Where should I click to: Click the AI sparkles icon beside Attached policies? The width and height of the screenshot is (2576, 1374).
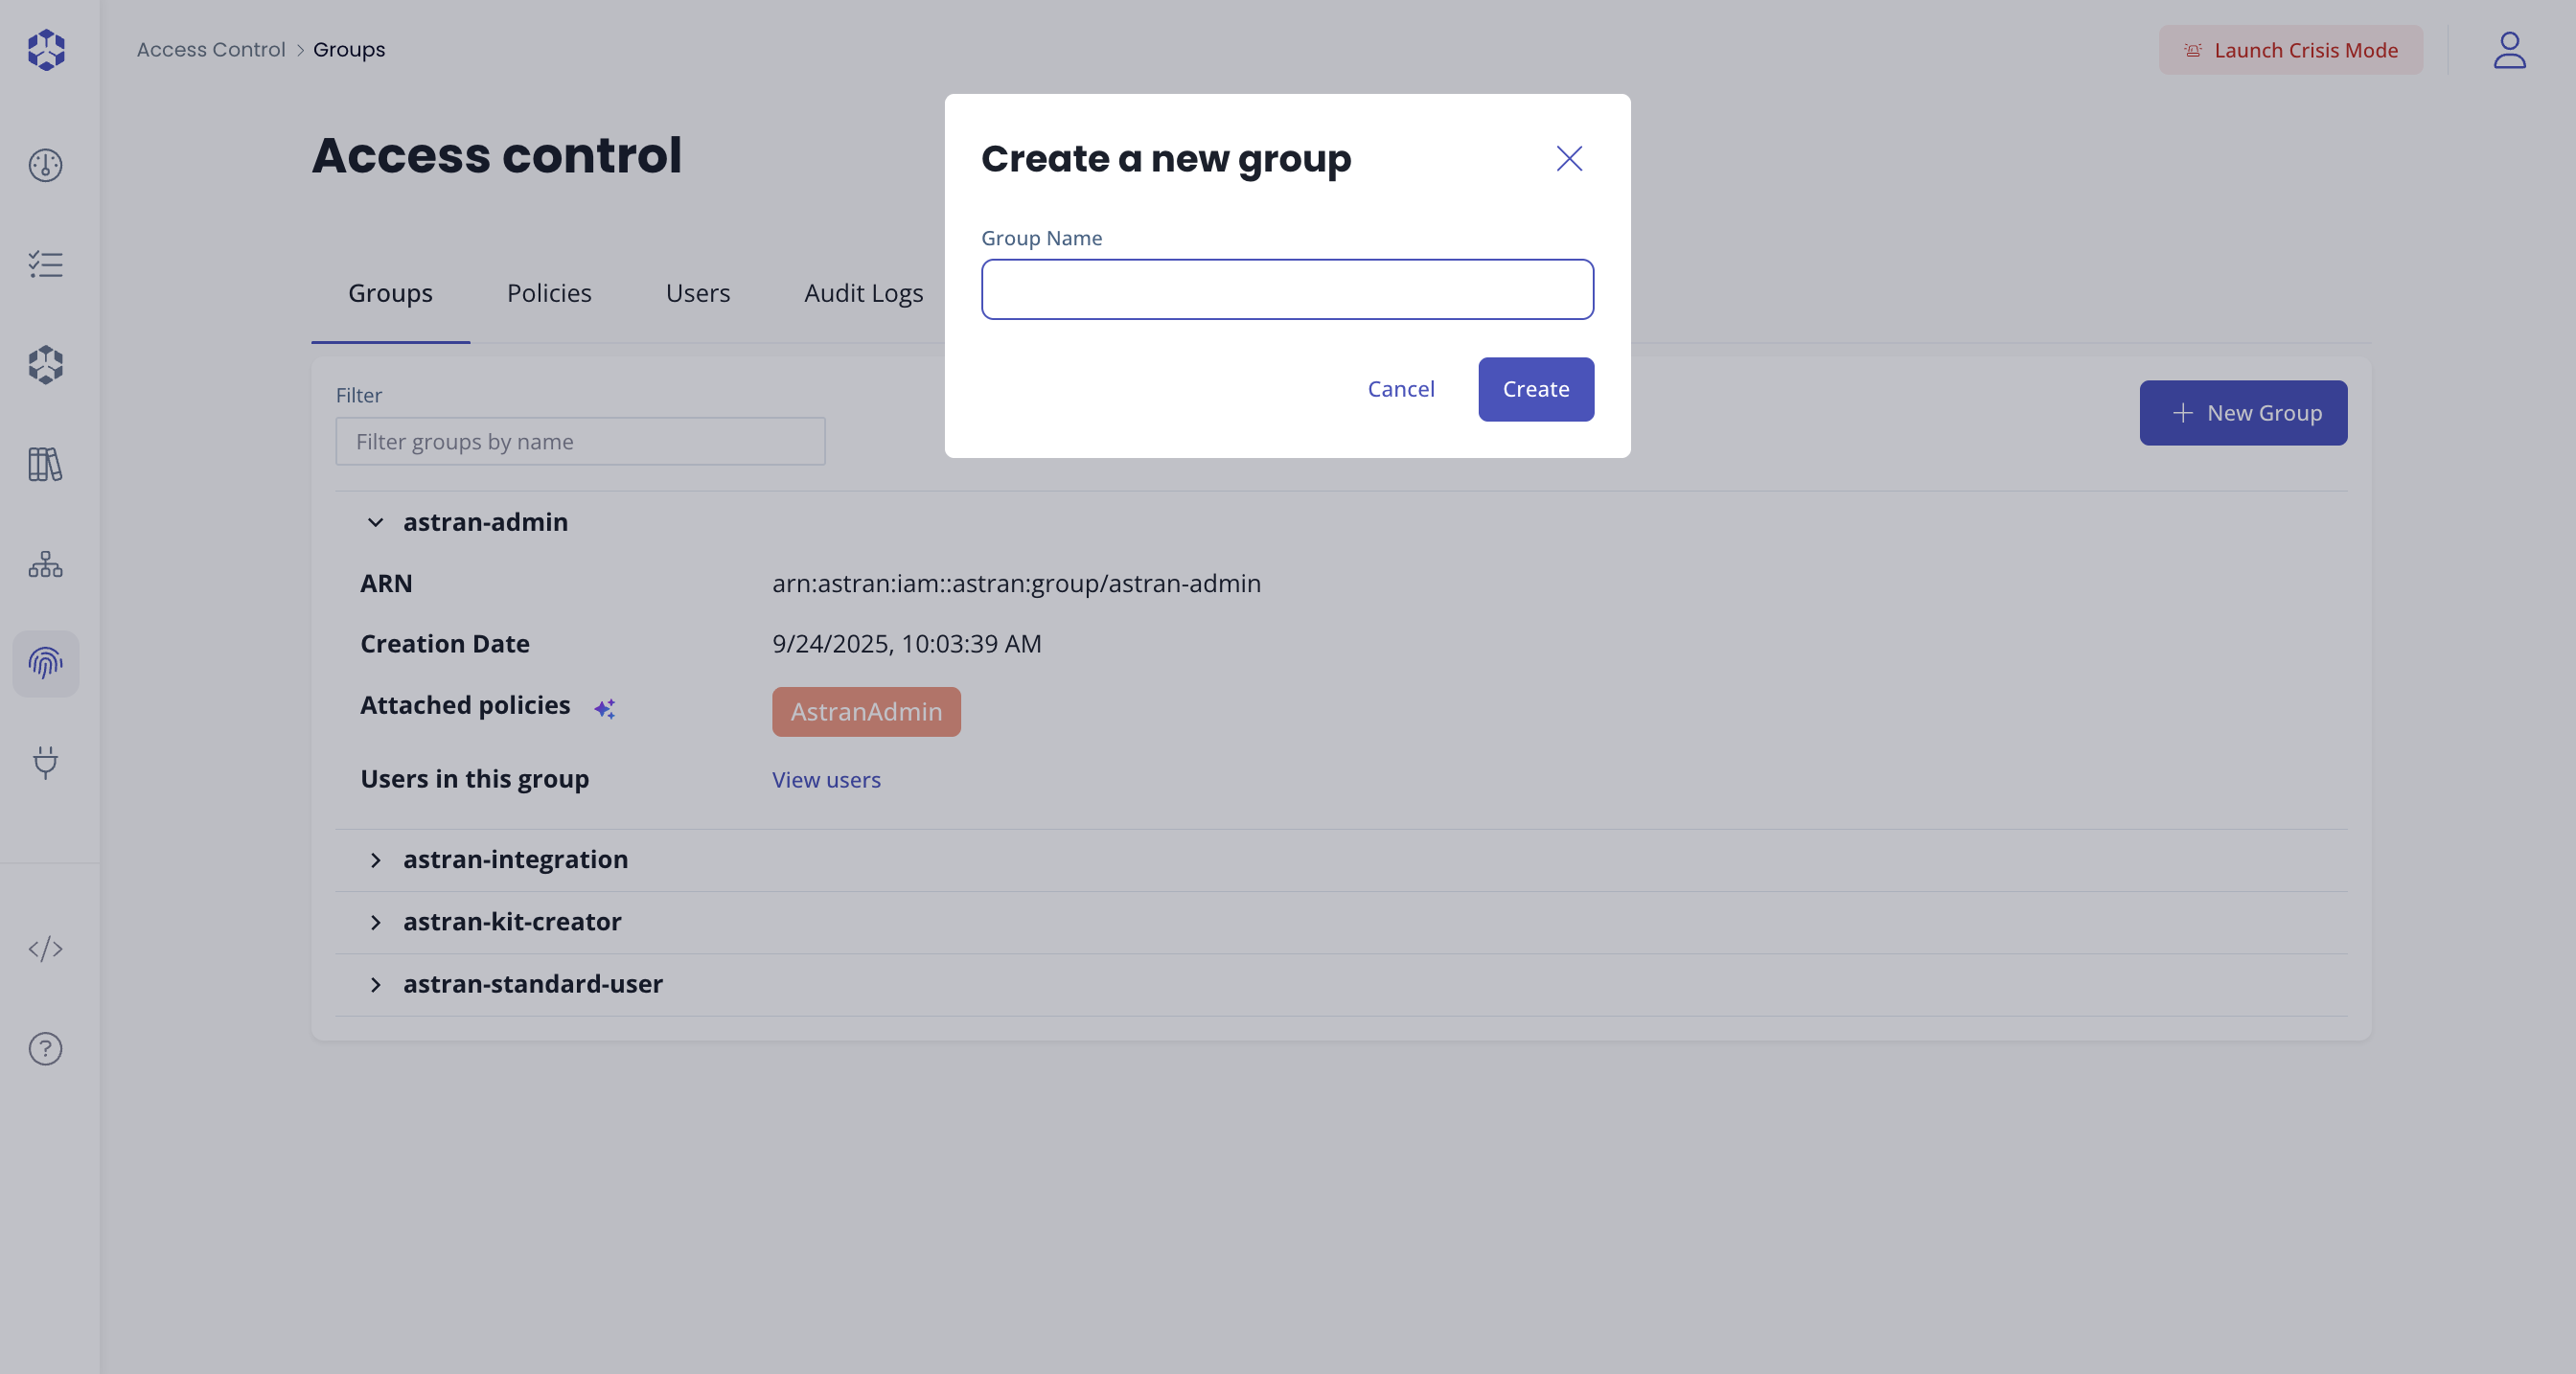click(x=605, y=709)
